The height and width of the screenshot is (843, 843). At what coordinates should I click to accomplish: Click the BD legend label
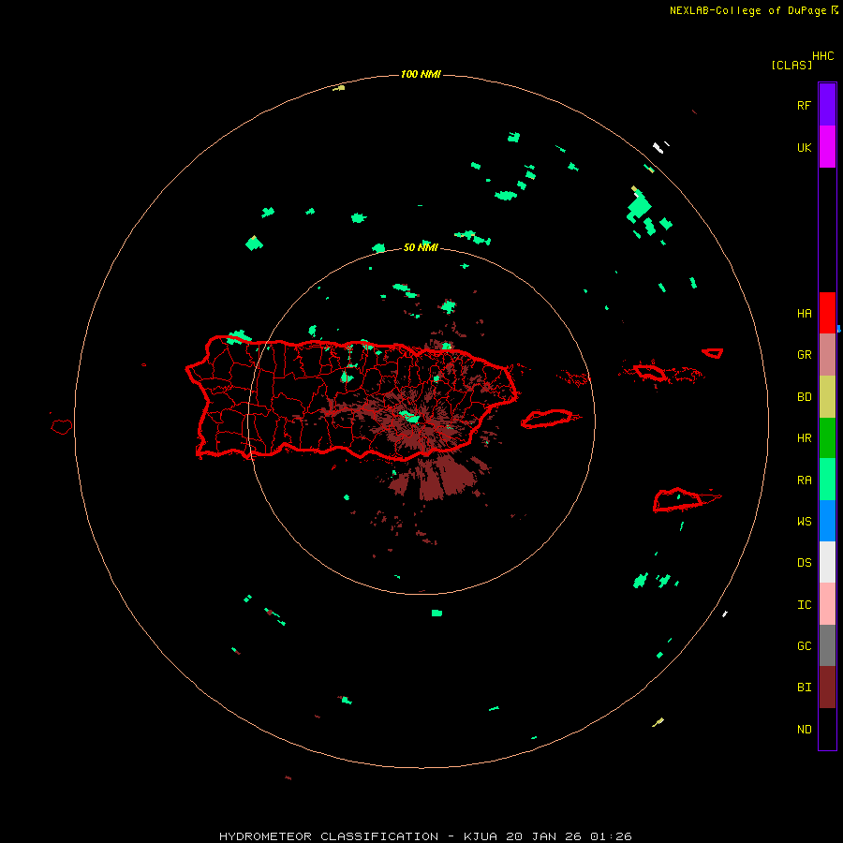[804, 397]
